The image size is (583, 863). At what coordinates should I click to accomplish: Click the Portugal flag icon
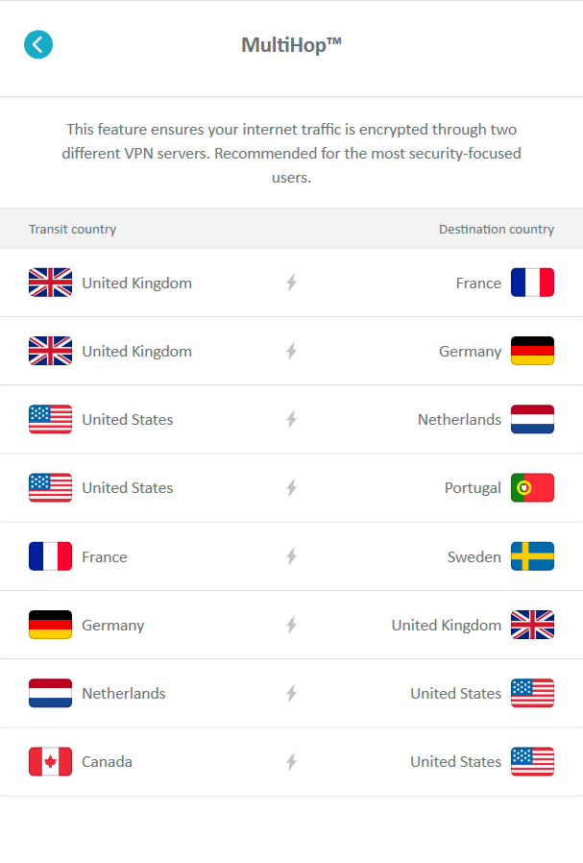(532, 487)
